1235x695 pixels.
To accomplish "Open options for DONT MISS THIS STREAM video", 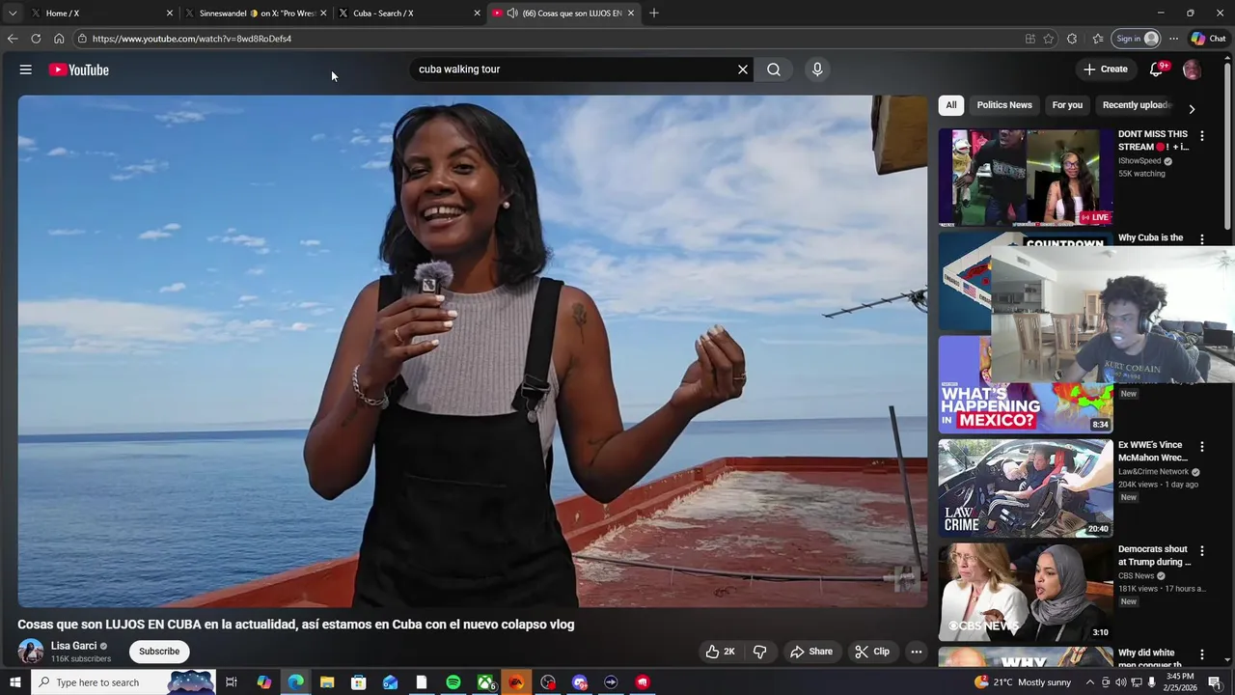I will click(x=1201, y=136).
